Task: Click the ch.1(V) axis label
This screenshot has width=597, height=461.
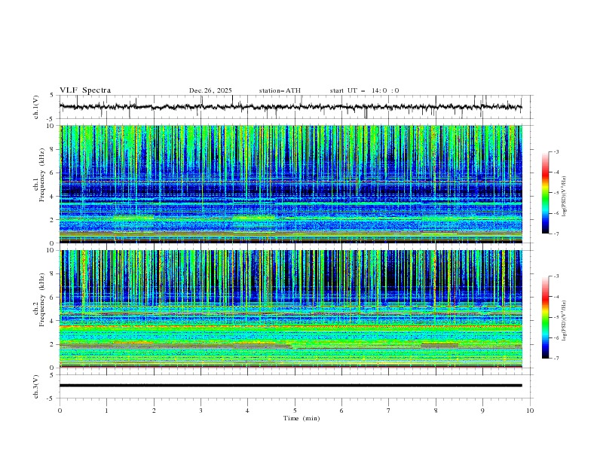Action: pos(37,107)
